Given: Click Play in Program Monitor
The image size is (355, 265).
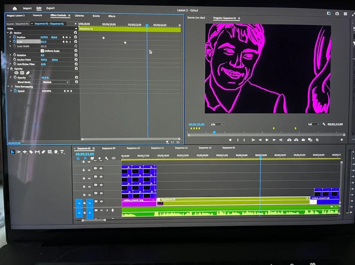Looking at the screenshot, I should 267,140.
